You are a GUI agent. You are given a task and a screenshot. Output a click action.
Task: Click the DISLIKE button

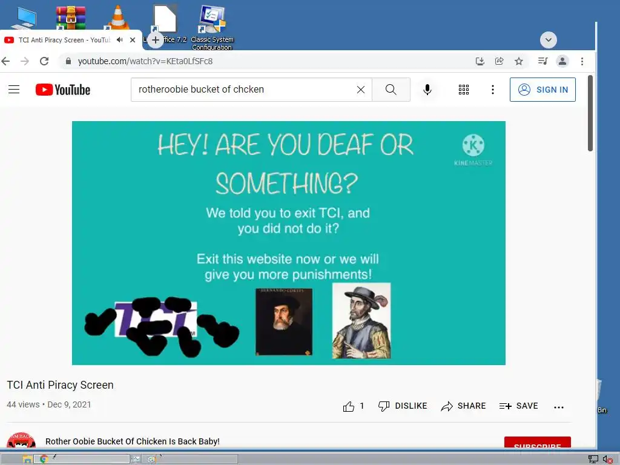coord(403,406)
